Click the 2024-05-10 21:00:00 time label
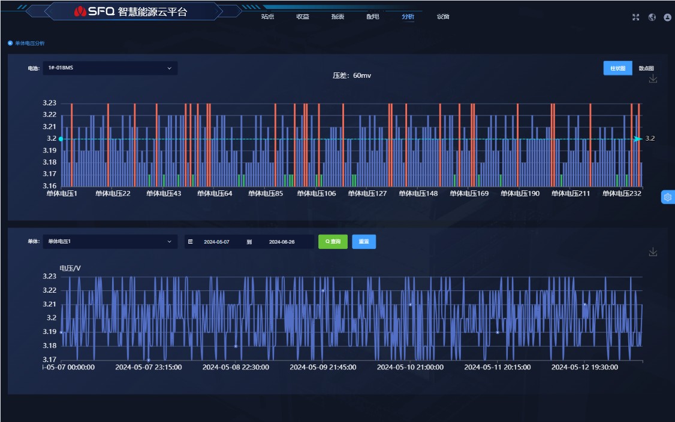Image resolution: width=675 pixels, height=422 pixels. (410, 368)
